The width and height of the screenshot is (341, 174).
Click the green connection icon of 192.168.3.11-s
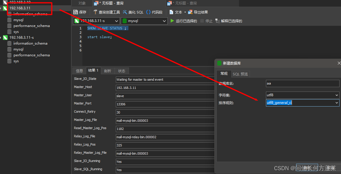(6, 37)
